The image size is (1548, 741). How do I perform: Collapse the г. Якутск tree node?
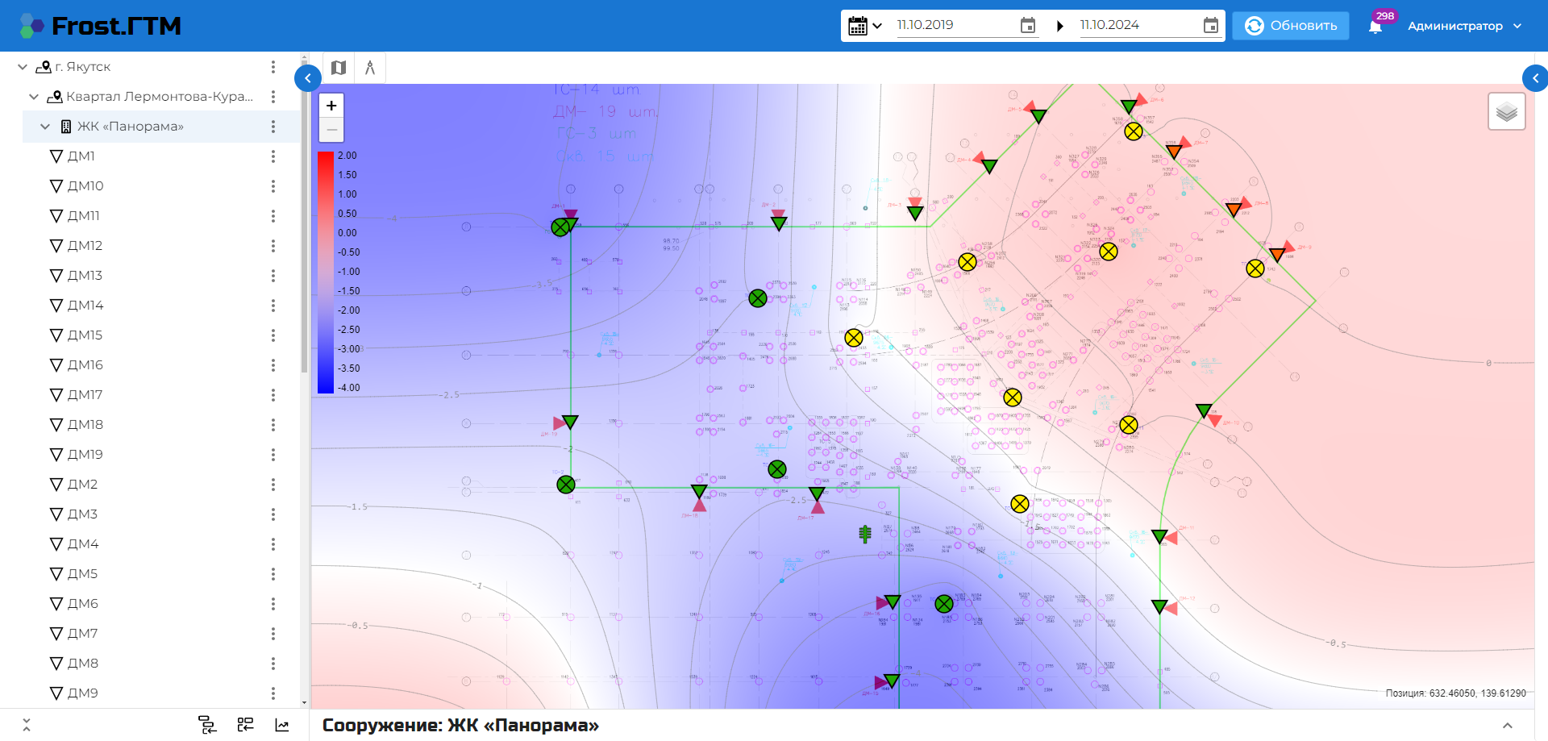23,67
